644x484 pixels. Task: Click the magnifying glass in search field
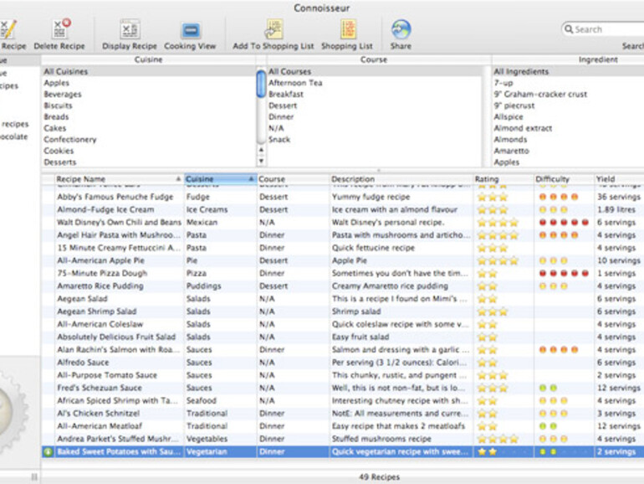pos(569,29)
